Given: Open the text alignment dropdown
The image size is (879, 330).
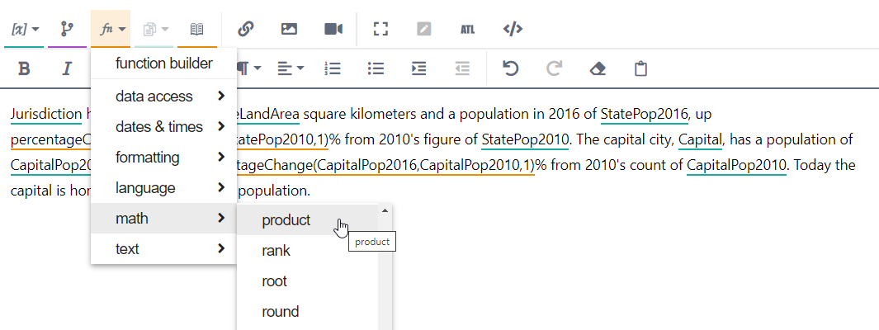Looking at the screenshot, I should click(290, 68).
